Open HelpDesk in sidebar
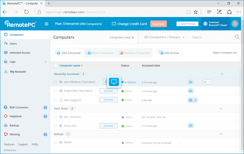This screenshot has width=244, height=154. tap(16, 116)
